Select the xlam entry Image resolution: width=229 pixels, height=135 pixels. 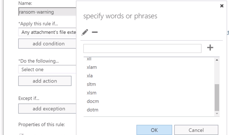coord(91,67)
